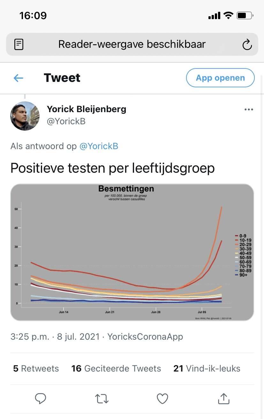Click the App openen button

pyautogui.click(x=220, y=78)
